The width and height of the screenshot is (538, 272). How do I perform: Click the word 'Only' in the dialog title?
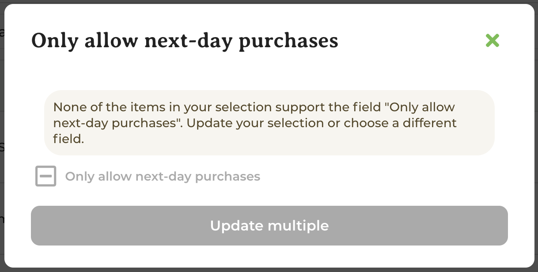click(55, 41)
